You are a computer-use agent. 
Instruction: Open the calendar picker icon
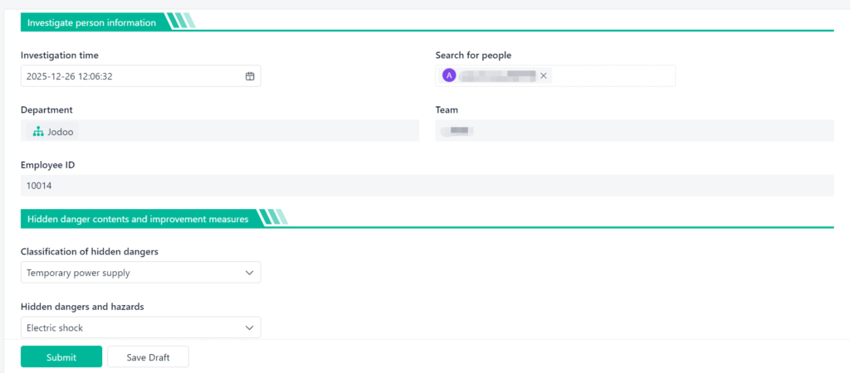click(250, 76)
